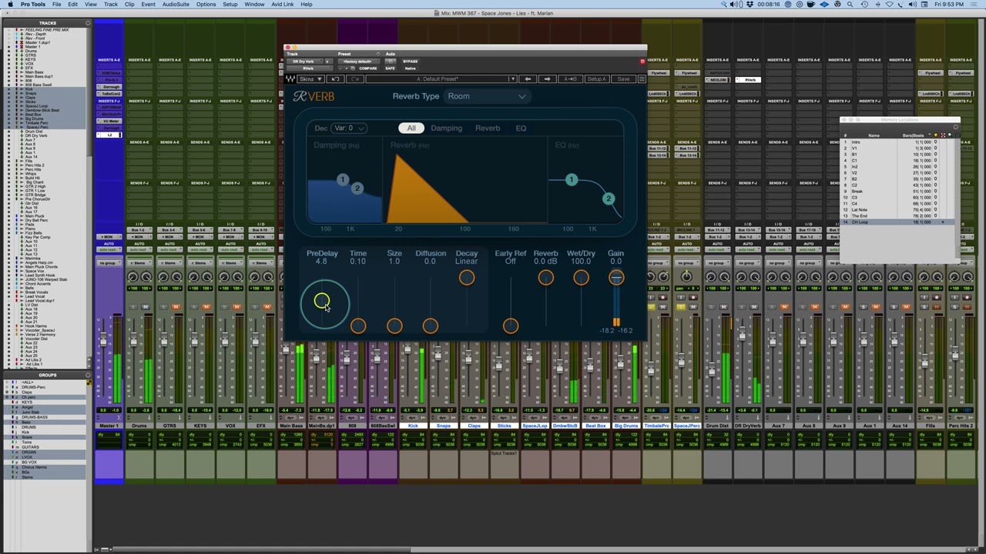Load next preset with right arrow

click(547, 79)
